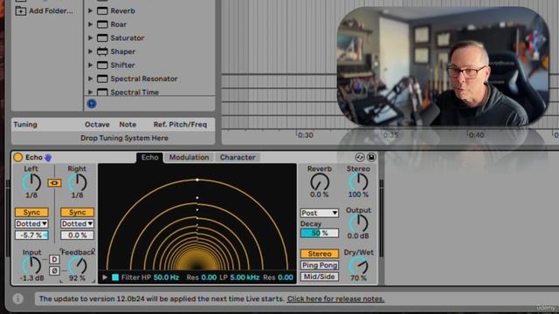Expand the Spectral Resonator folder
The width and height of the screenshot is (559, 314).
(90, 78)
